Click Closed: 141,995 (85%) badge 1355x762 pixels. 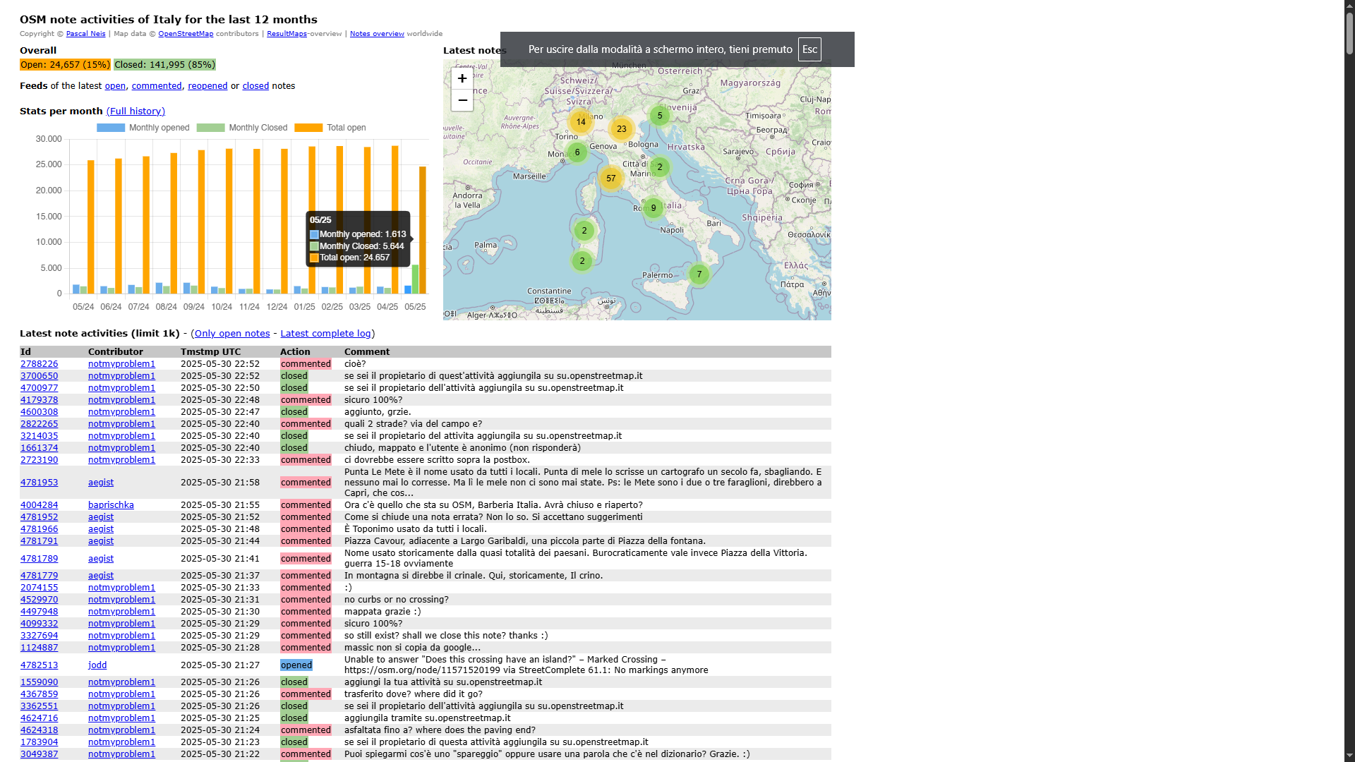164,65
